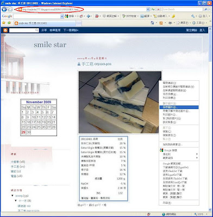Click the Google 搜尋 button on toolbar
This screenshot has width=213, height=217.
pos(70,16)
